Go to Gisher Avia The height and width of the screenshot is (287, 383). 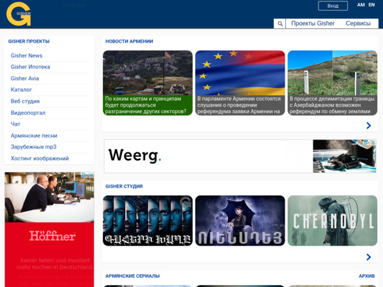25,78
